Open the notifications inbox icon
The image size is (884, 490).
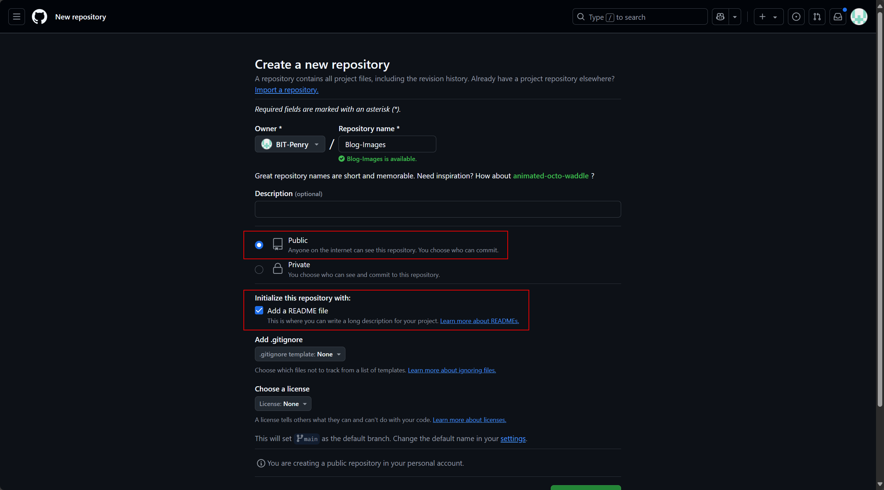pyautogui.click(x=838, y=17)
